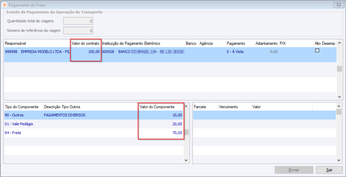The image size is (346, 177).
Task: Select the '04 - Frete' component row
Action: pos(94,133)
